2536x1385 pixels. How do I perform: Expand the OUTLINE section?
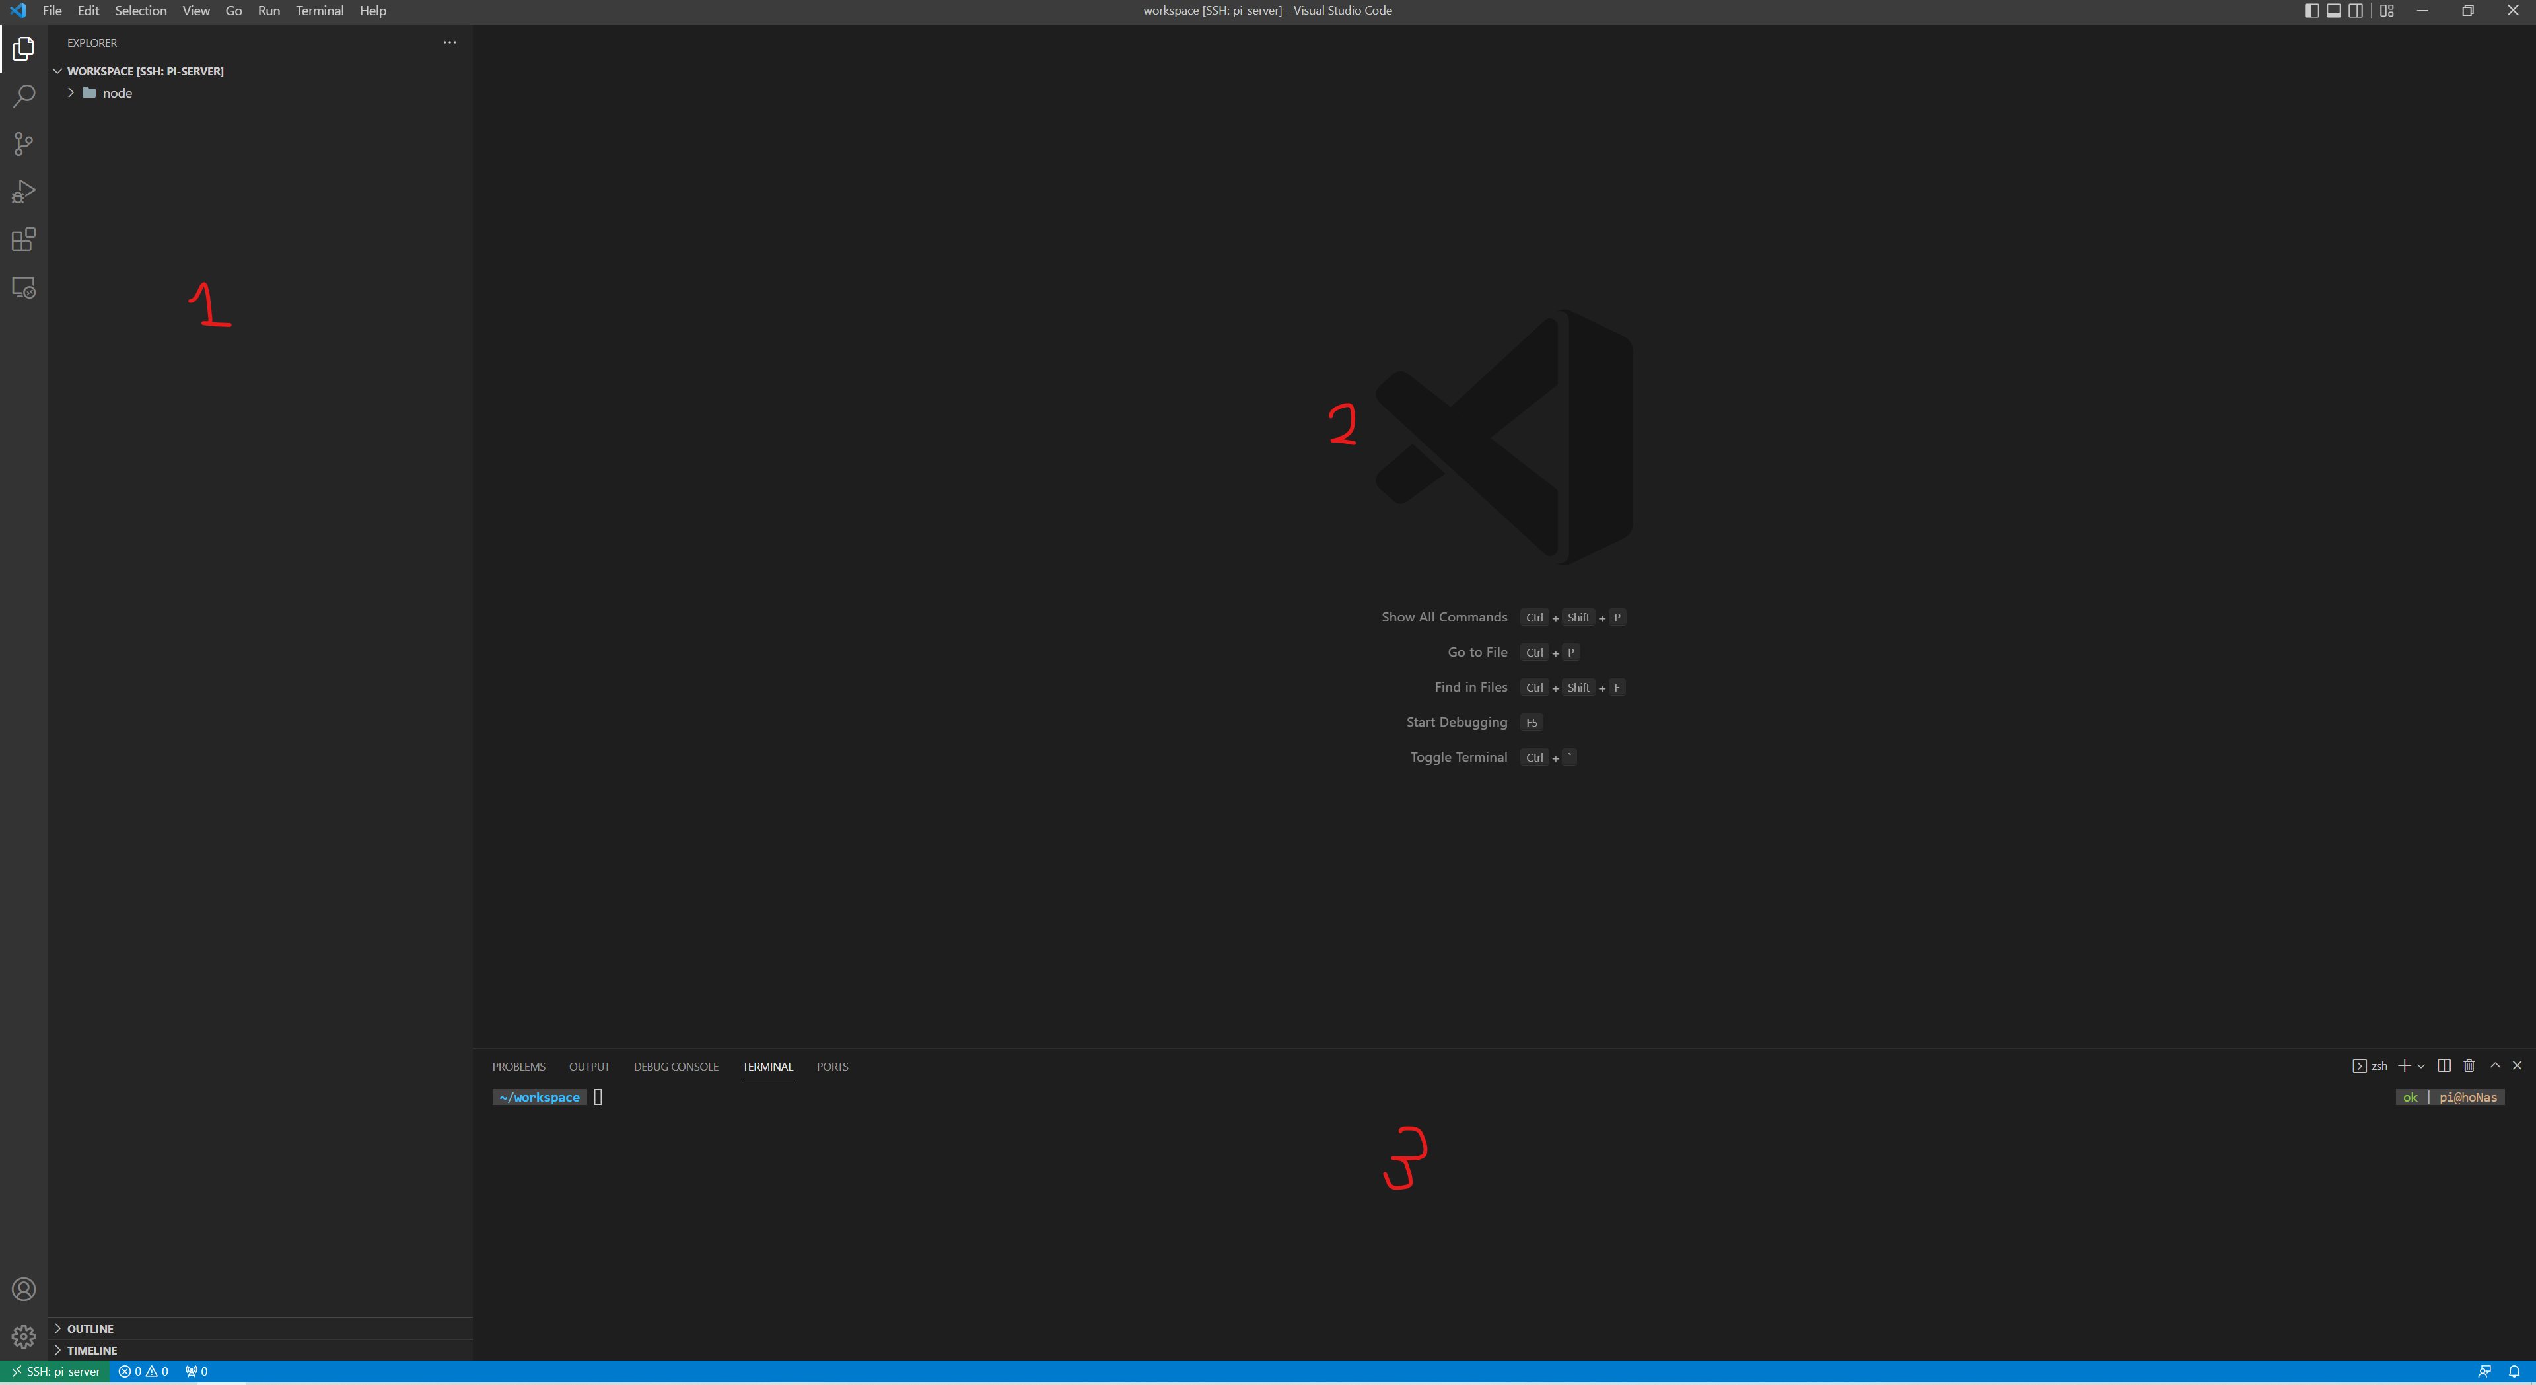pyautogui.click(x=90, y=1329)
